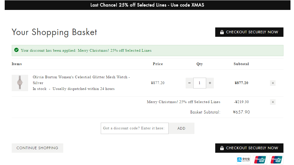Click the Continue Shopping button

(37, 148)
